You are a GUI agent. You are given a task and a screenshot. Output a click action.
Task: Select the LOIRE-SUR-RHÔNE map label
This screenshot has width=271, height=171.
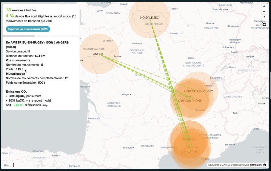[189, 101]
